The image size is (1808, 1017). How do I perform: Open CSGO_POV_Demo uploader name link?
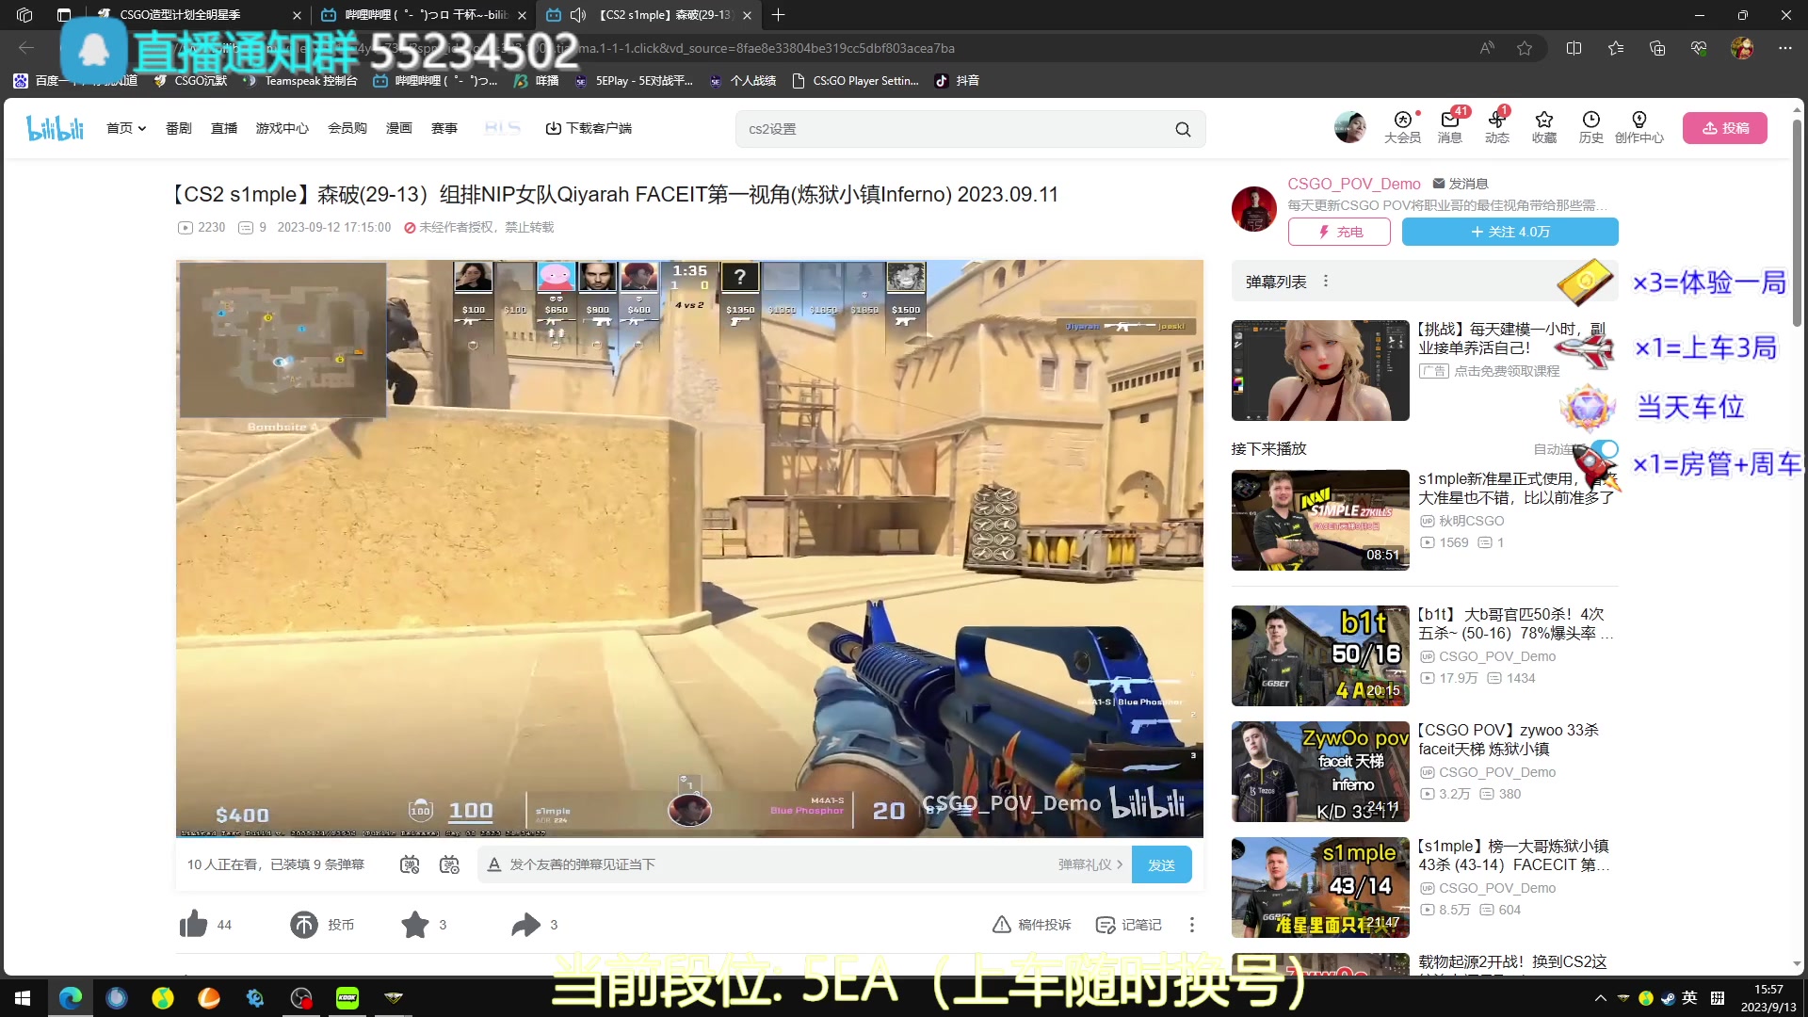point(1354,184)
